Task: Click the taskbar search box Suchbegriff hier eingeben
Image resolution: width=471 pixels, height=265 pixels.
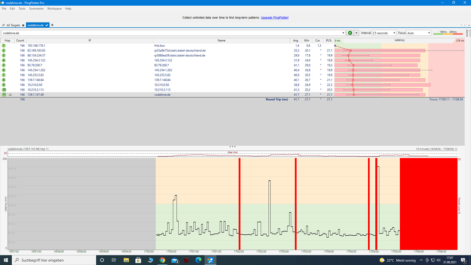Action: (x=54, y=260)
